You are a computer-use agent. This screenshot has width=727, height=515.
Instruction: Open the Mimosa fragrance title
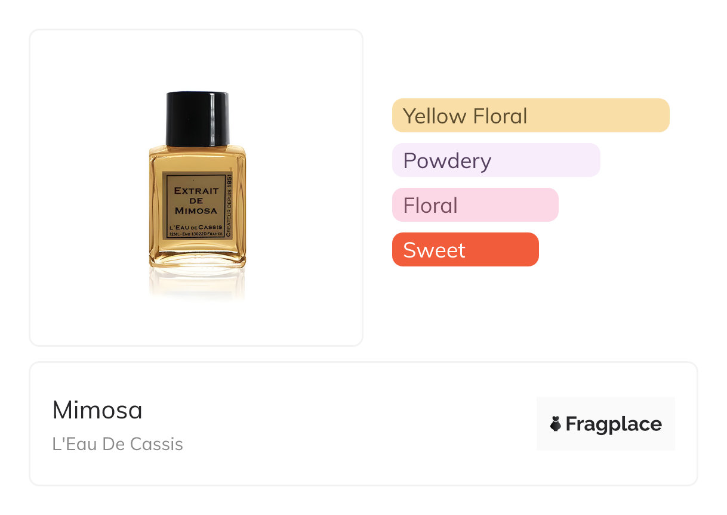[97, 410]
